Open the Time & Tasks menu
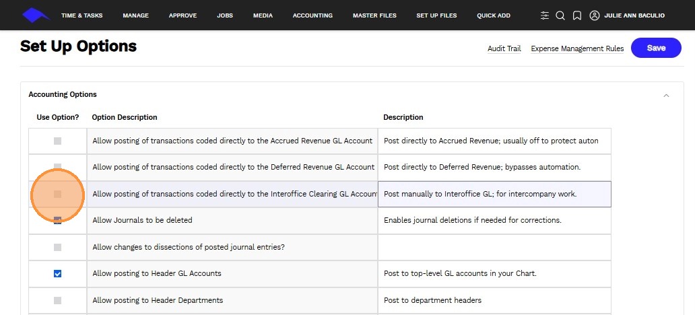695x315 pixels. pyautogui.click(x=81, y=15)
